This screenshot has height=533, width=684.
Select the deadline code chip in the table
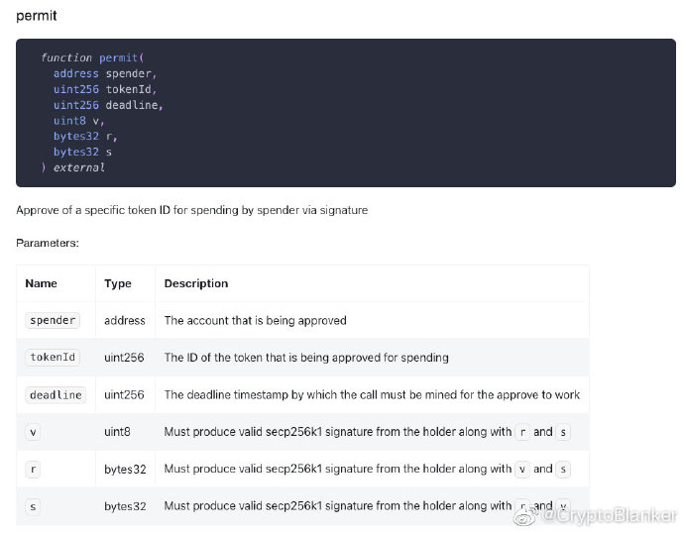tap(56, 394)
